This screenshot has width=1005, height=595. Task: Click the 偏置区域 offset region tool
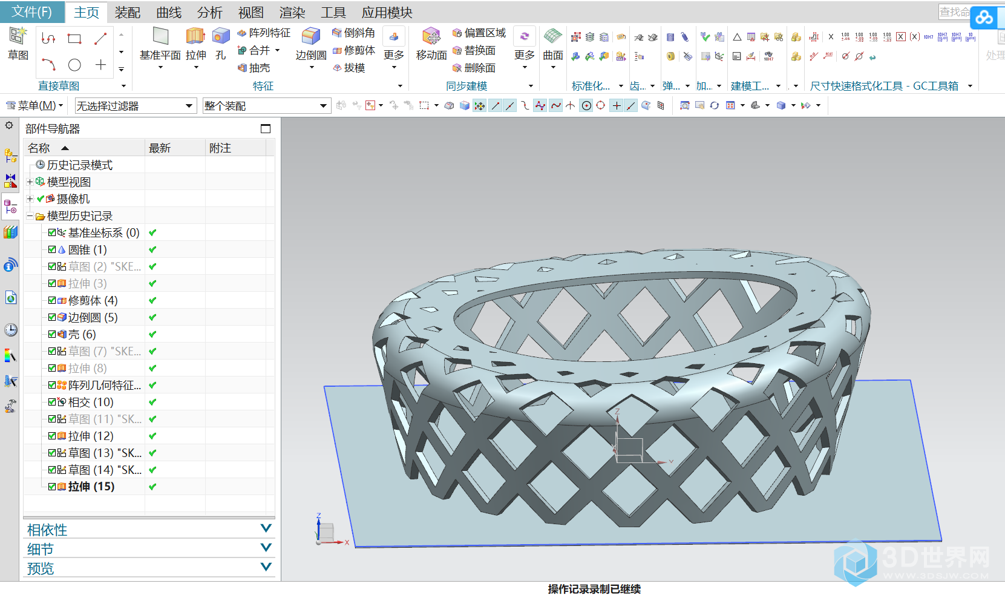point(479,33)
